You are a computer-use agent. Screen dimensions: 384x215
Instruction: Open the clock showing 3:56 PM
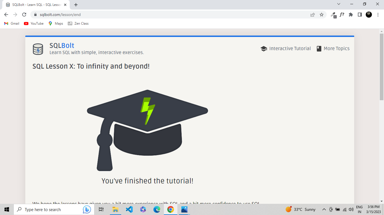pyautogui.click(x=373, y=209)
